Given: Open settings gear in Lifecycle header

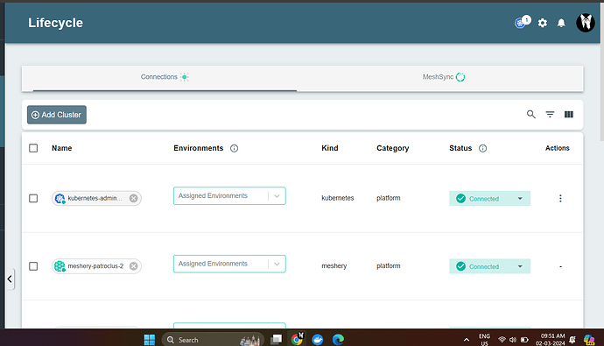Looking at the screenshot, I should pos(543,23).
